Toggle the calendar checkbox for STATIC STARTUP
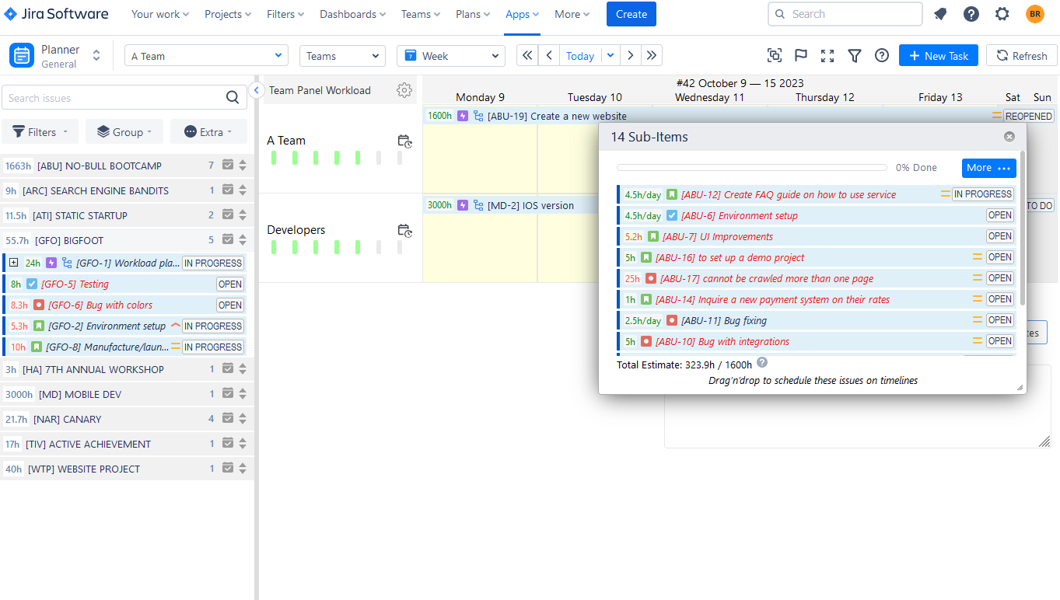 tap(227, 215)
